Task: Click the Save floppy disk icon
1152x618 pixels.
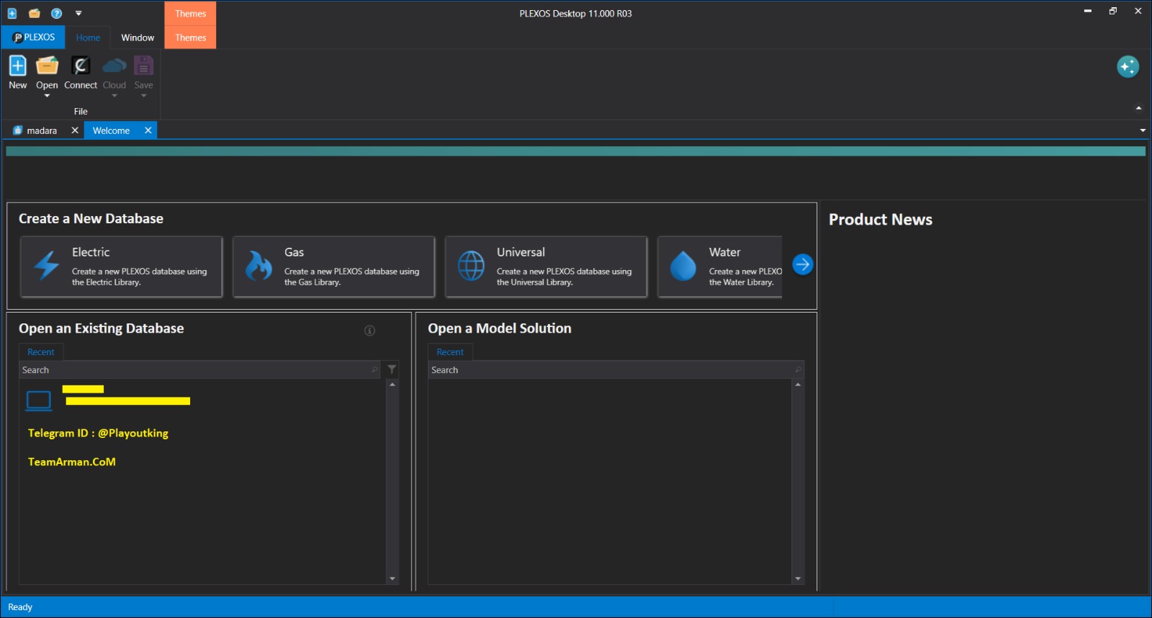Action: (x=144, y=66)
